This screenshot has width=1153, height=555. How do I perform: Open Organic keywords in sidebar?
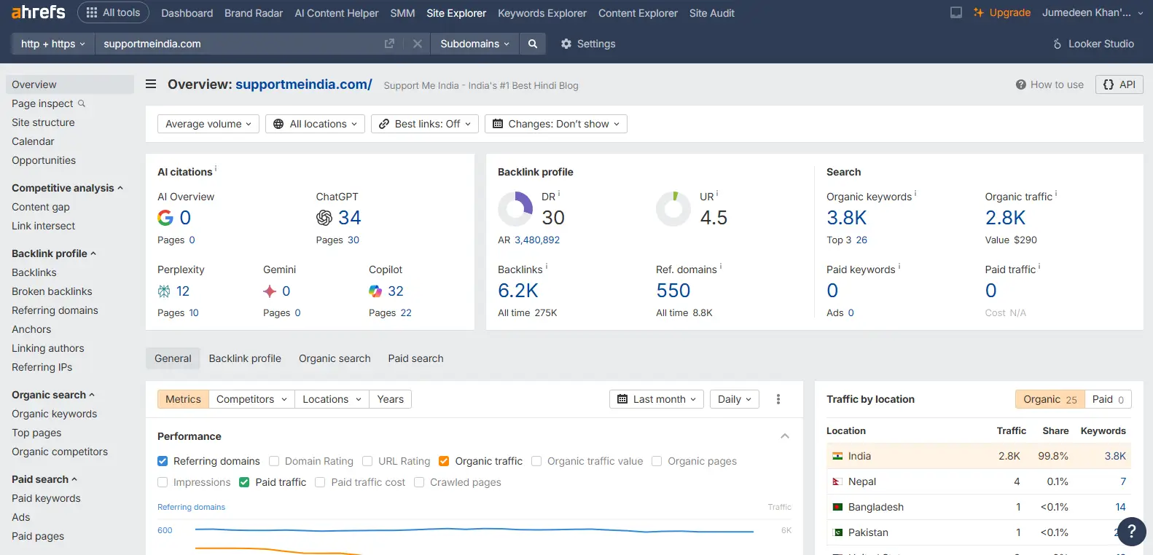(55, 414)
